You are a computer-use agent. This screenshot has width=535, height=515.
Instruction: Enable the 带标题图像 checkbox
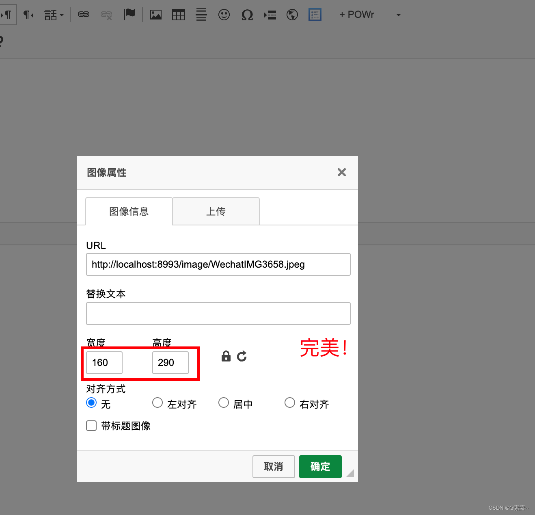[x=91, y=426]
